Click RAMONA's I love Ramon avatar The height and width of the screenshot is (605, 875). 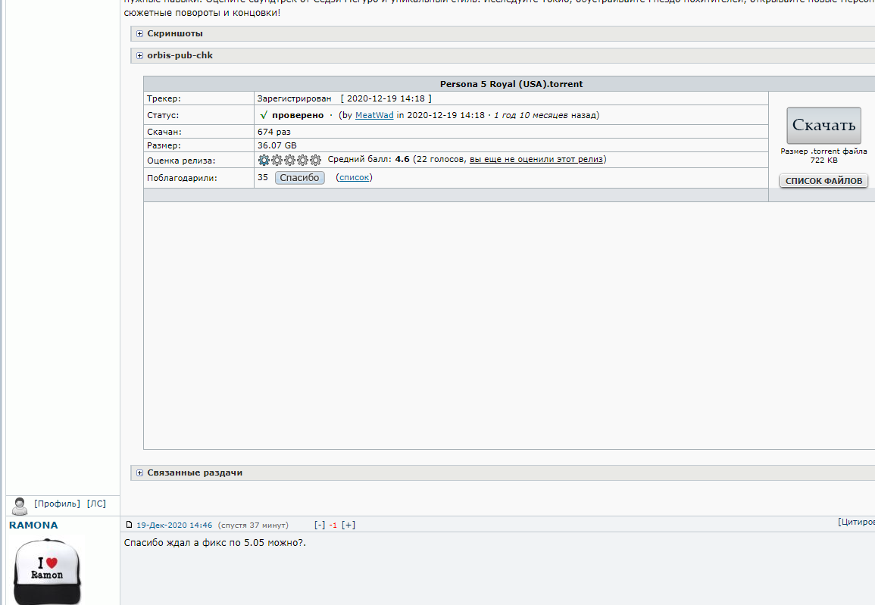point(48,570)
